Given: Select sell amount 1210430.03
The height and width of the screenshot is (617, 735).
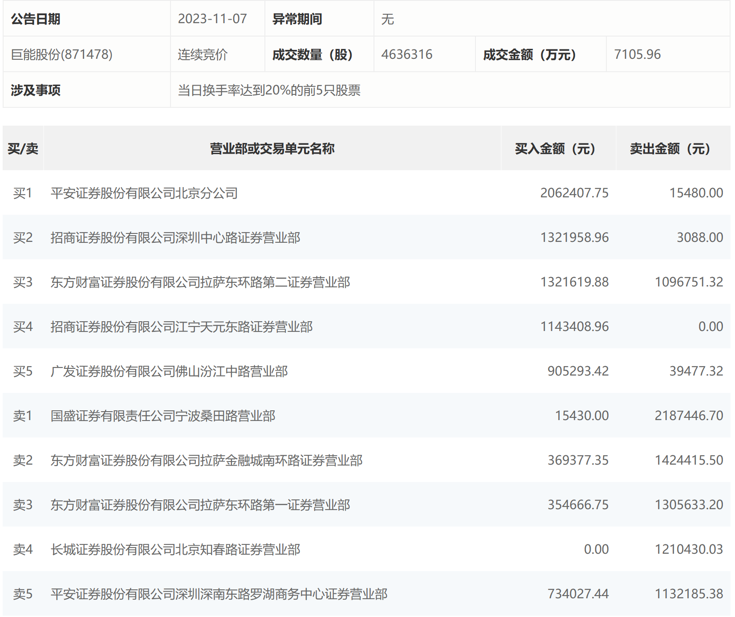Looking at the screenshot, I should click(x=689, y=549).
